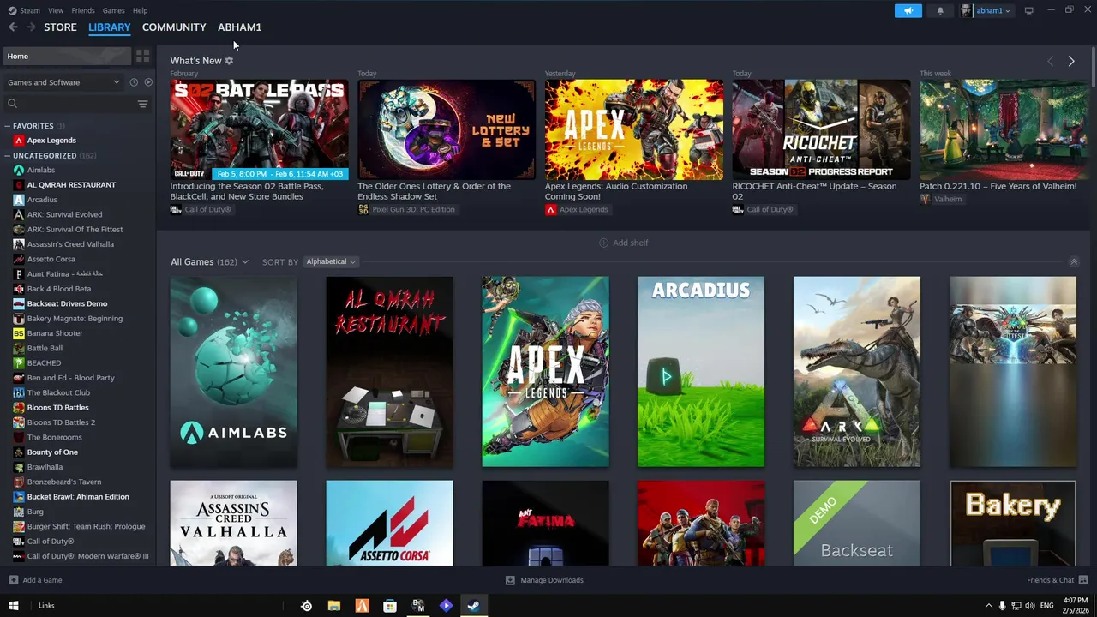Switch to the LIBRARY tab

pyautogui.click(x=110, y=27)
